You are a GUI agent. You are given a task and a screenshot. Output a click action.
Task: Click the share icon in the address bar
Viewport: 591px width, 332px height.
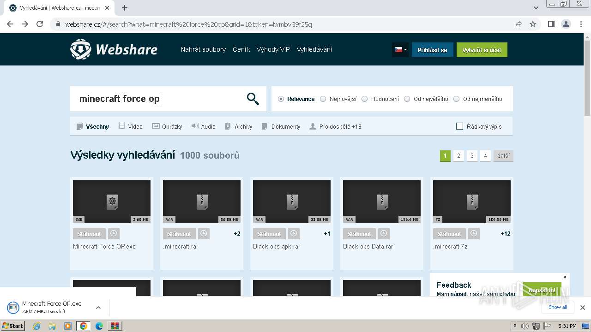tap(518, 24)
